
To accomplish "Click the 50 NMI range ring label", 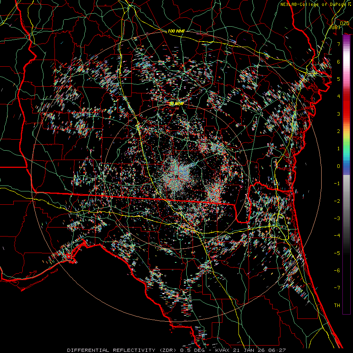I will click(x=176, y=104).
